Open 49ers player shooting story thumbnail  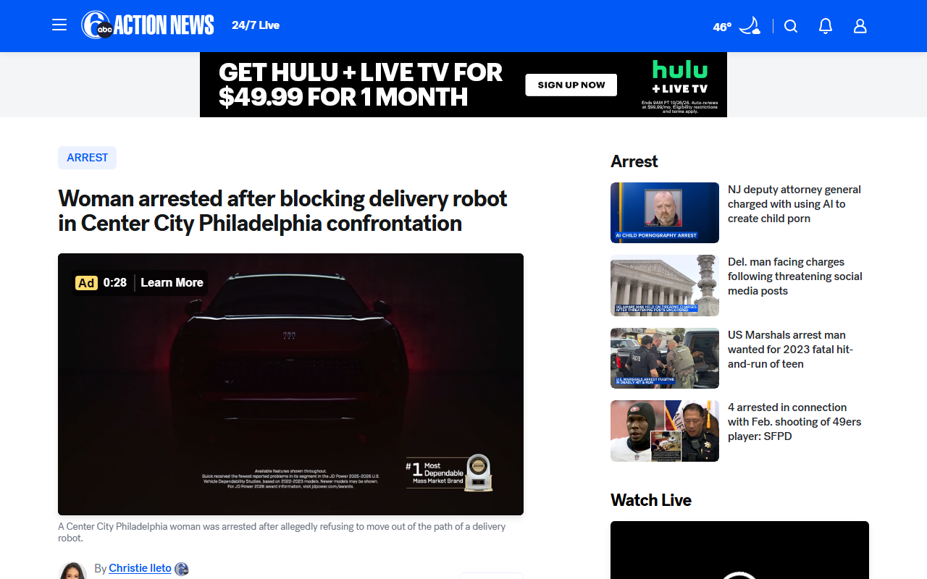click(x=665, y=431)
